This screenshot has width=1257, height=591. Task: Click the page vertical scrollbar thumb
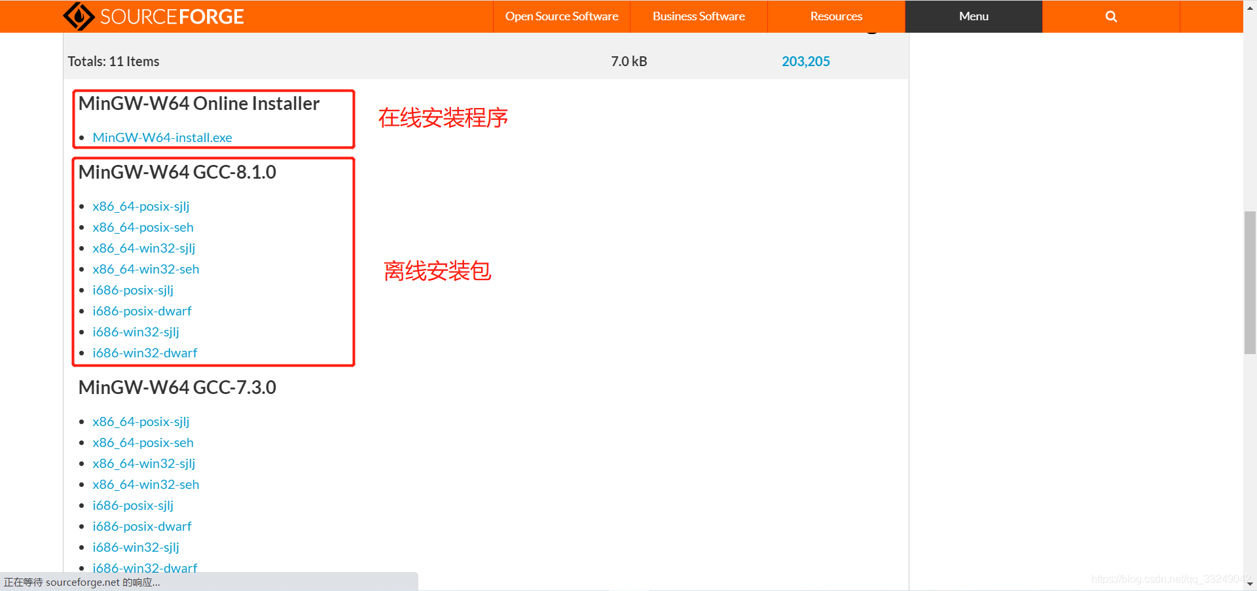point(1250,282)
